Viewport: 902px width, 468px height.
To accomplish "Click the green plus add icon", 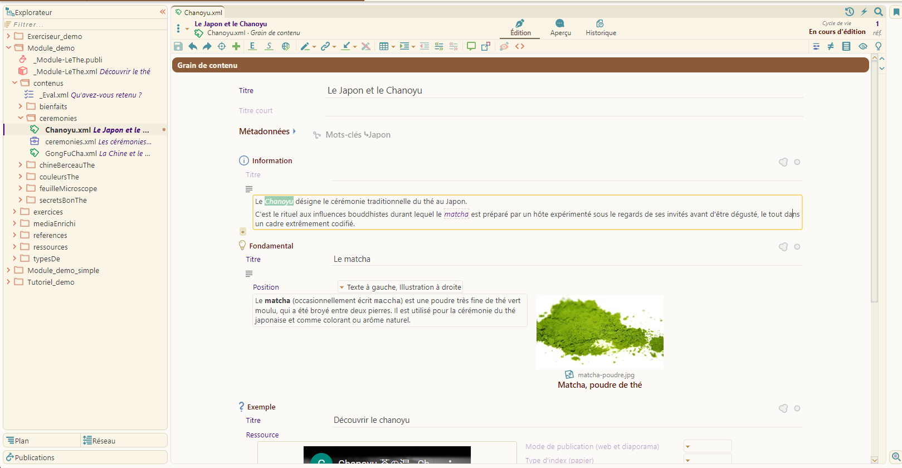I will [236, 46].
